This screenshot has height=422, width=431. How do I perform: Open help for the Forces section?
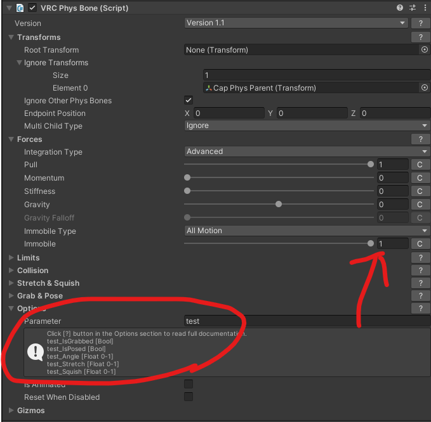pos(421,139)
